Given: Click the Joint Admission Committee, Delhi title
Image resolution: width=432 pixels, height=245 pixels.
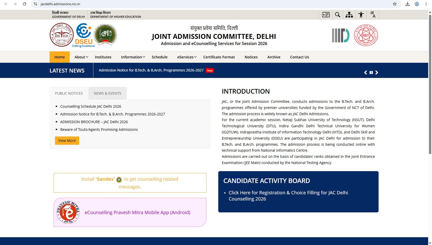Looking at the screenshot, I should click(214, 36).
